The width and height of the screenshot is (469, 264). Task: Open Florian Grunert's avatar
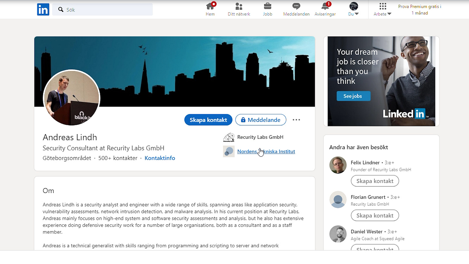[338, 200]
